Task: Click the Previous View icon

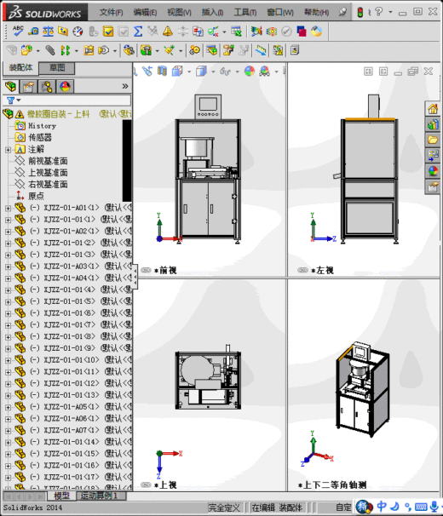Action: pos(147,71)
